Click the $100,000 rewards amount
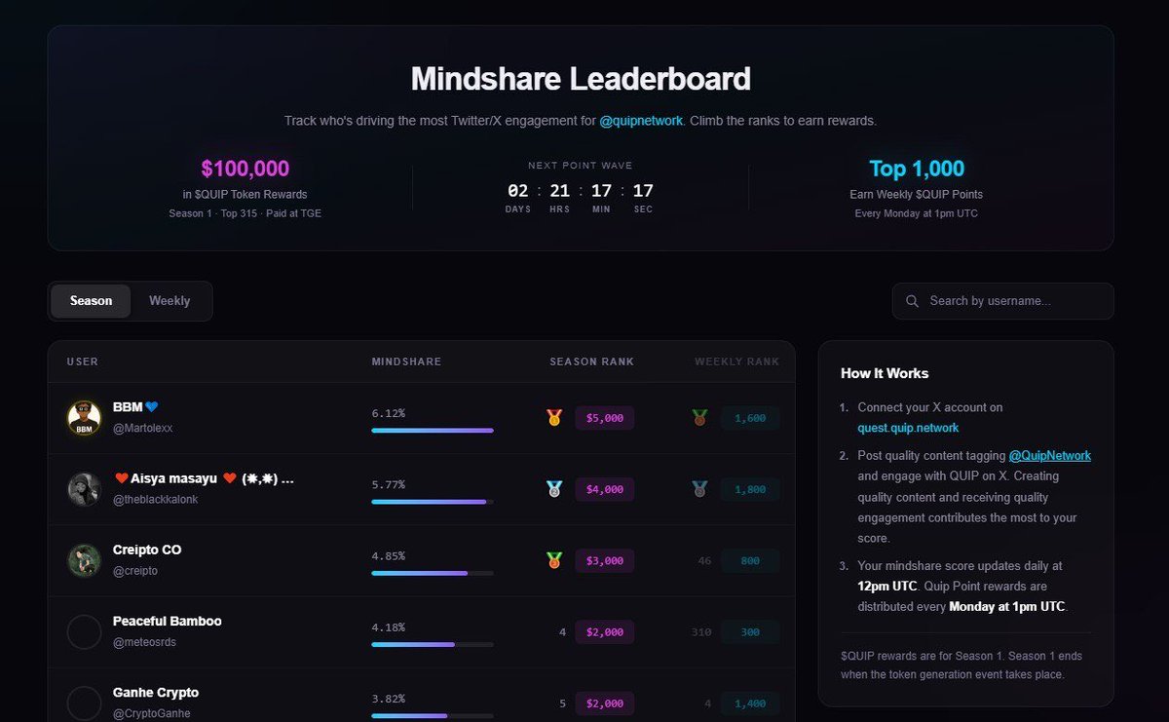 245,169
